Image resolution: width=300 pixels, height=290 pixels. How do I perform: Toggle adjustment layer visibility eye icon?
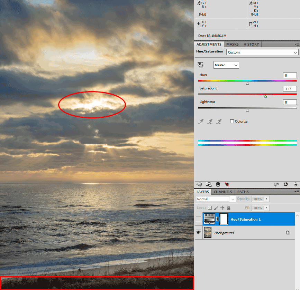(227, 184)
